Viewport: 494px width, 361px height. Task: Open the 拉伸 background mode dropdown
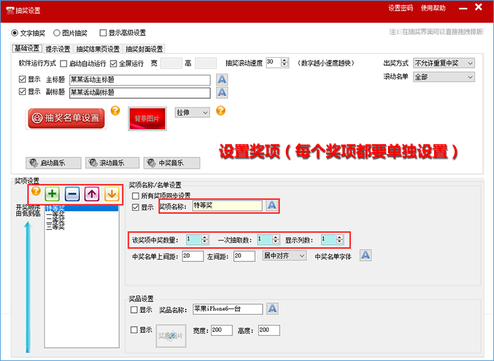coord(192,113)
